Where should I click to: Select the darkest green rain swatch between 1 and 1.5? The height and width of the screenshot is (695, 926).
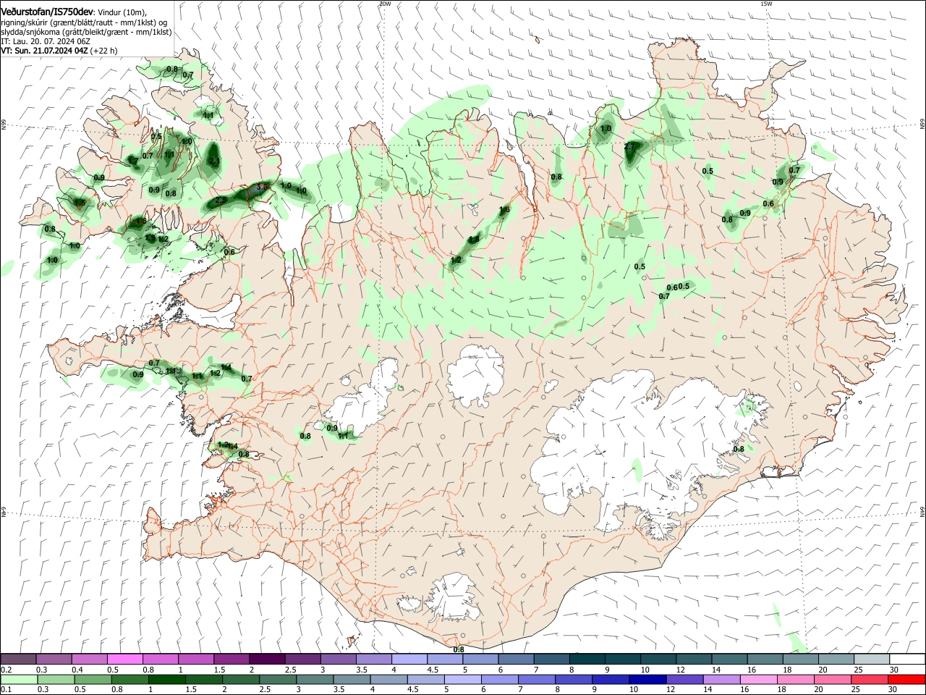167,680
